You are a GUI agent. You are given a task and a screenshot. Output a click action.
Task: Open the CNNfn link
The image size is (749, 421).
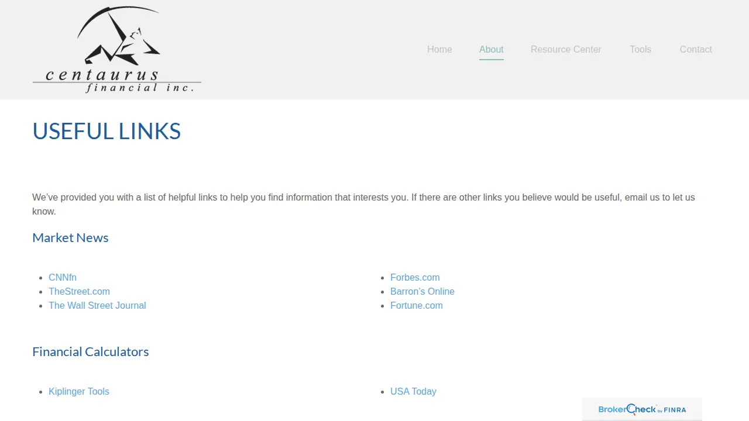click(63, 278)
